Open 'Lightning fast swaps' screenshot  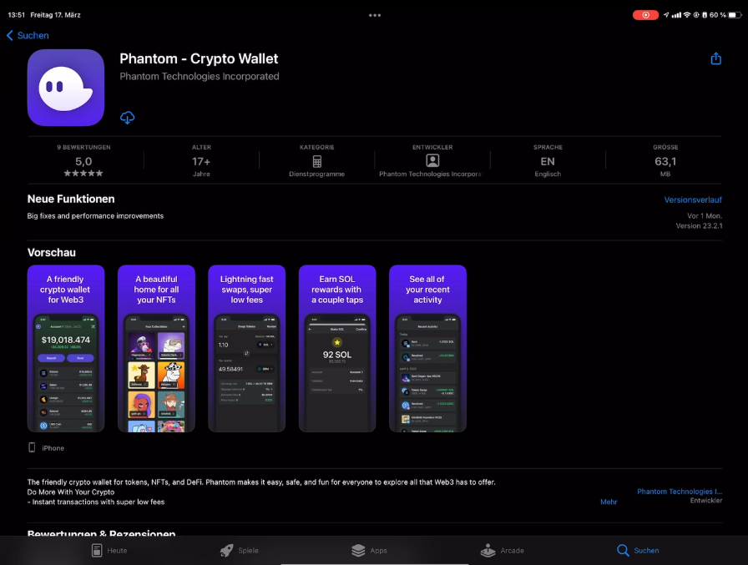[x=246, y=349]
